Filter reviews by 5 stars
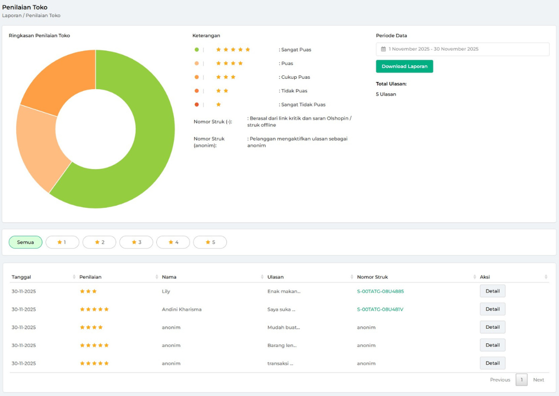Viewport: 559px width, 396px height. pos(210,242)
